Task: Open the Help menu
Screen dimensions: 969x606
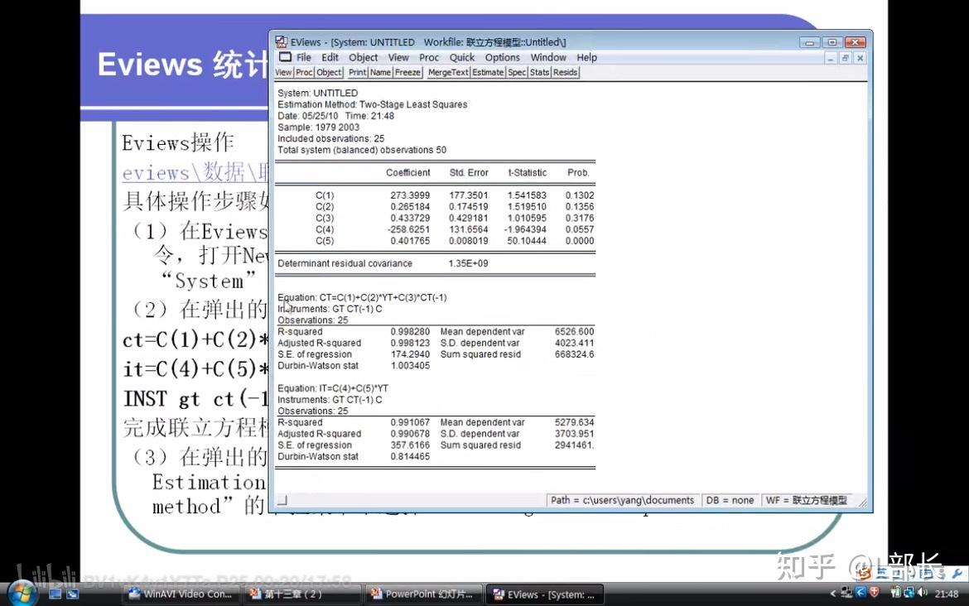Action: (x=587, y=57)
